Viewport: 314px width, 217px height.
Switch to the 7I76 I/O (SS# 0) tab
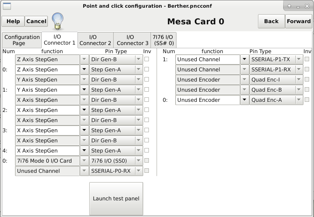[x=163, y=40]
